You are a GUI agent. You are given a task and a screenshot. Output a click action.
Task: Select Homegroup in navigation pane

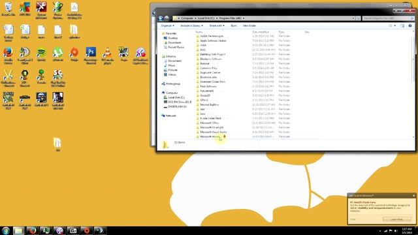click(172, 84)
